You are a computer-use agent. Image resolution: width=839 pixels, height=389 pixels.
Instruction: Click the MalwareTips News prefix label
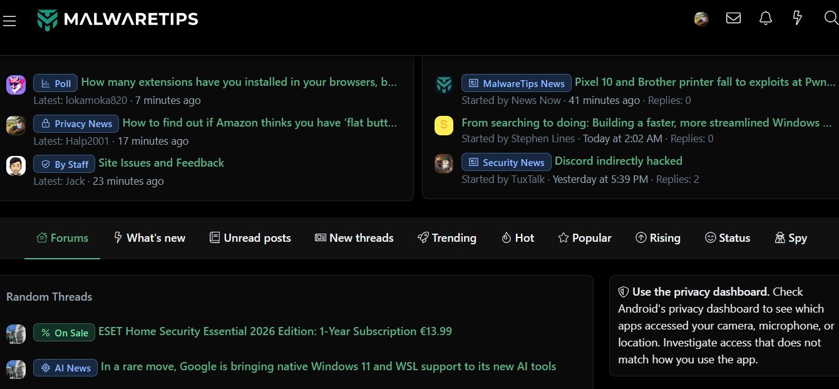(x=516, y=83)
